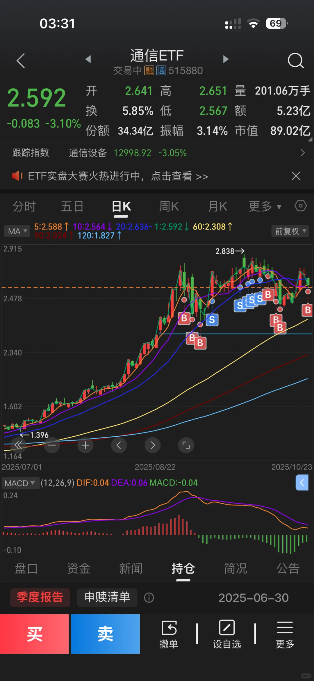Move chart left with circular left arrow
314x681 pixels.
(119, 445)
